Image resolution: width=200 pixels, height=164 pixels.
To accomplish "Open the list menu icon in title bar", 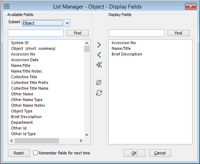I will tap(7, 6).
